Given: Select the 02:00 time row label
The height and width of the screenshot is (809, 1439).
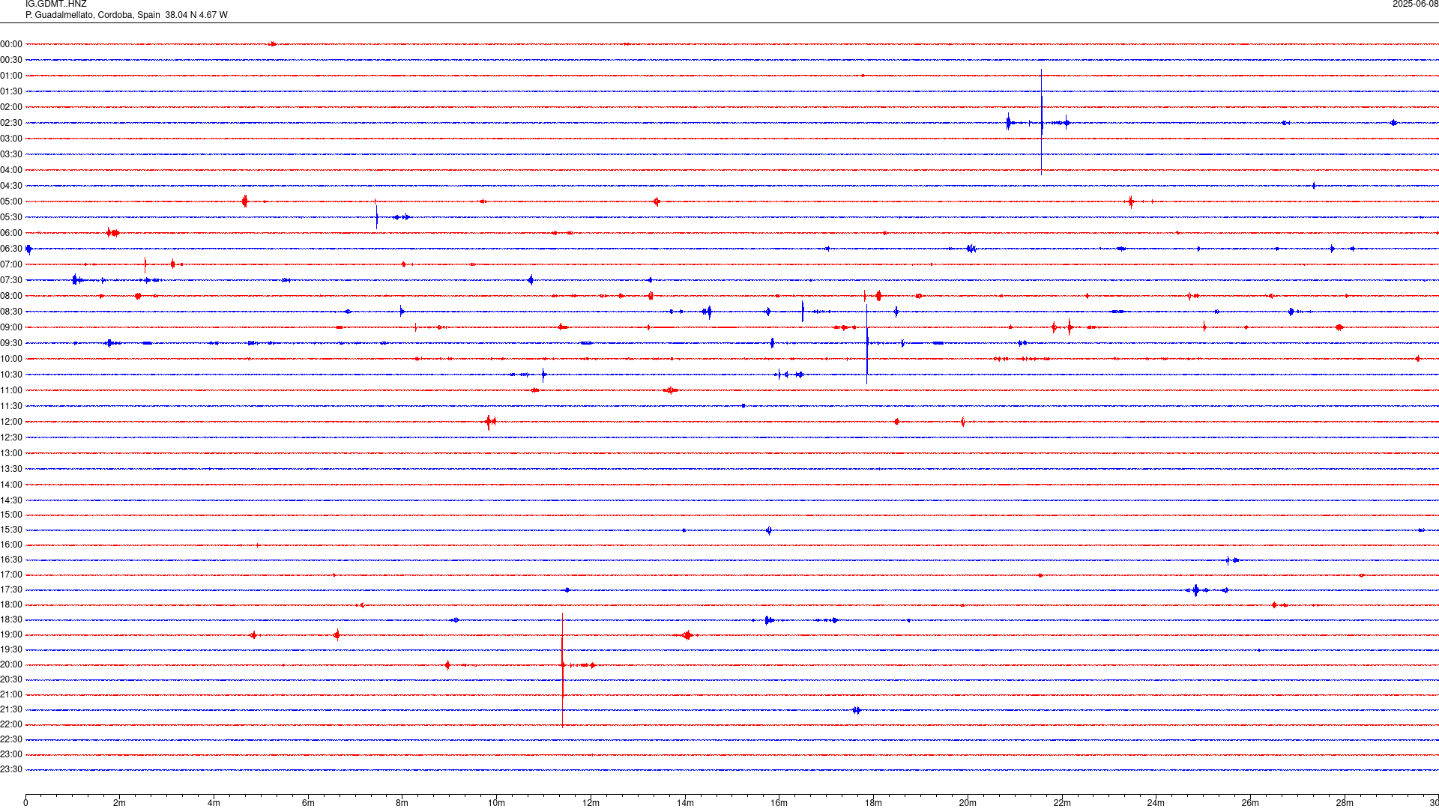Looking at the screenshot, I should coord(11,107).
